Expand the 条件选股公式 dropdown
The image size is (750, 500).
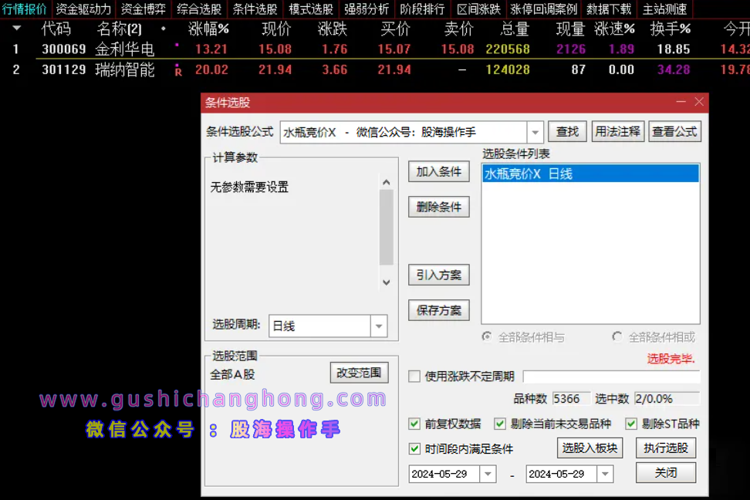[x=535, y=132]
